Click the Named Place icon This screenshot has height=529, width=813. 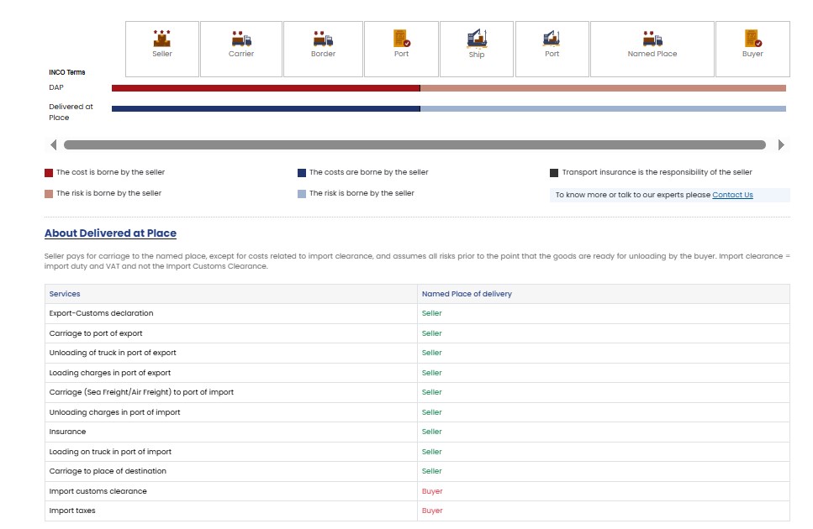(652, 39)
